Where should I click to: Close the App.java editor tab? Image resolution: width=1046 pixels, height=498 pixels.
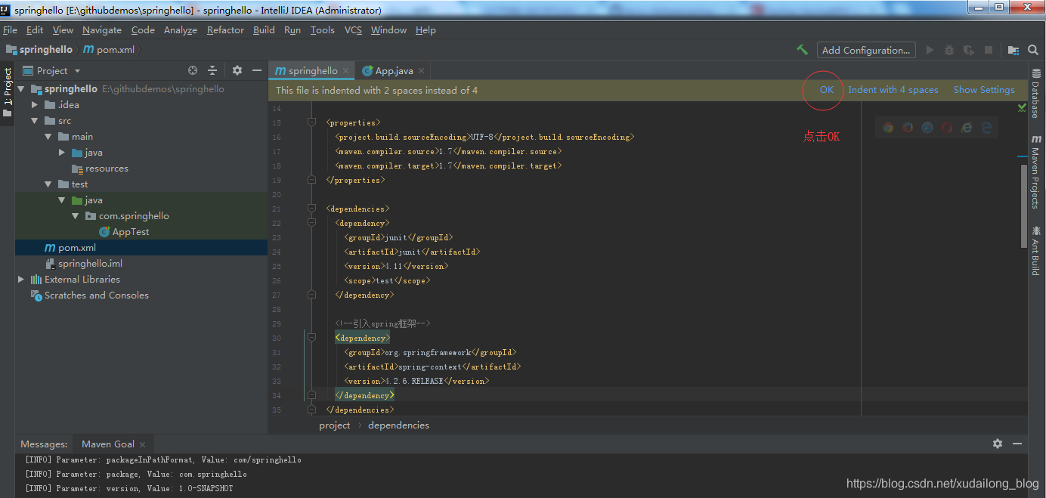pos(422,70)
